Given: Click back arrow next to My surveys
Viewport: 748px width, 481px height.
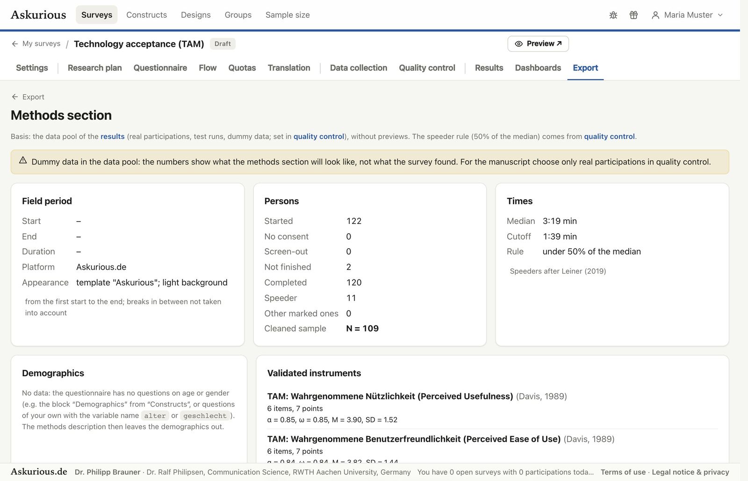Looking at the screenshot, I should point(15,43).
